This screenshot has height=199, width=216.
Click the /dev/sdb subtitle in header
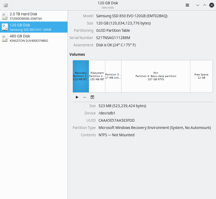click(108, 8)
